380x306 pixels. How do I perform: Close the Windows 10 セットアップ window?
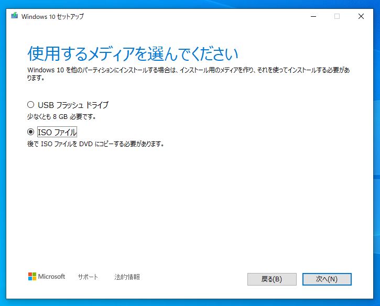pyautogui.click(x=361, y=16)
